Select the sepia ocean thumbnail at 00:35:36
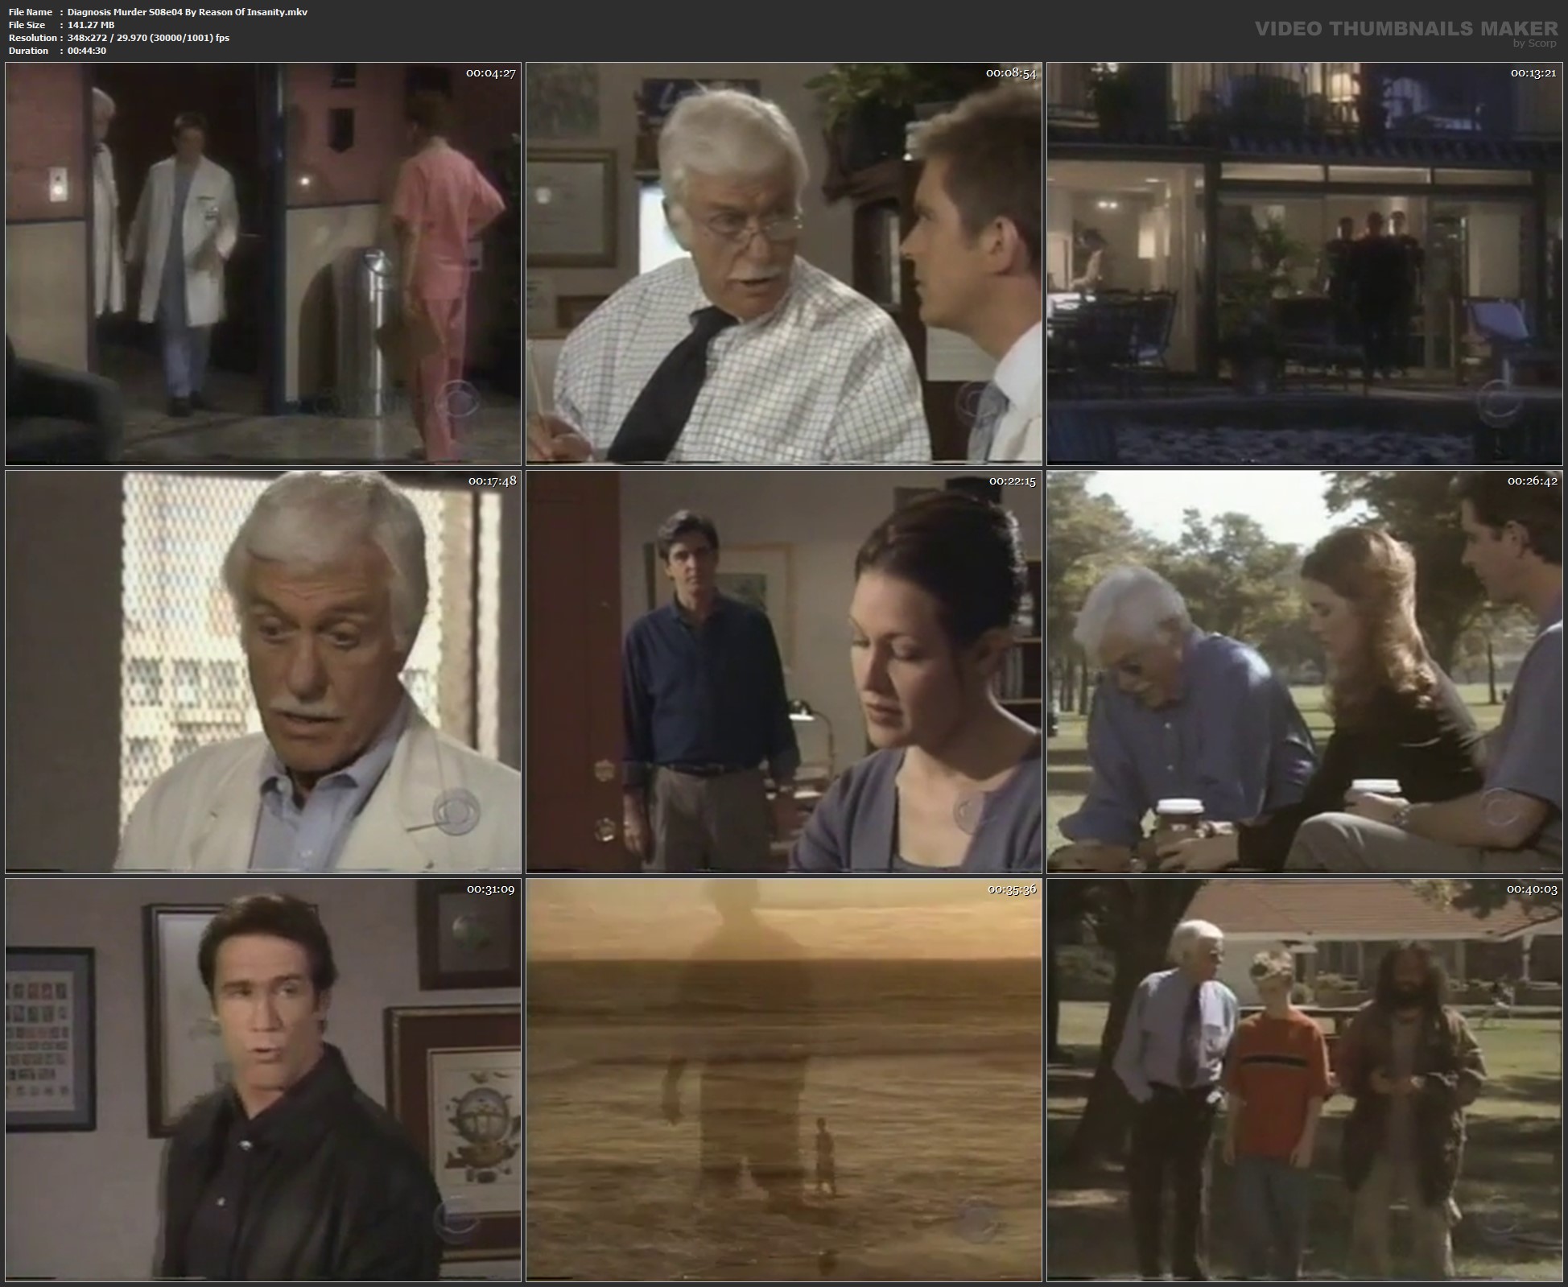1568x1287 pixels. click(784, 1080)
